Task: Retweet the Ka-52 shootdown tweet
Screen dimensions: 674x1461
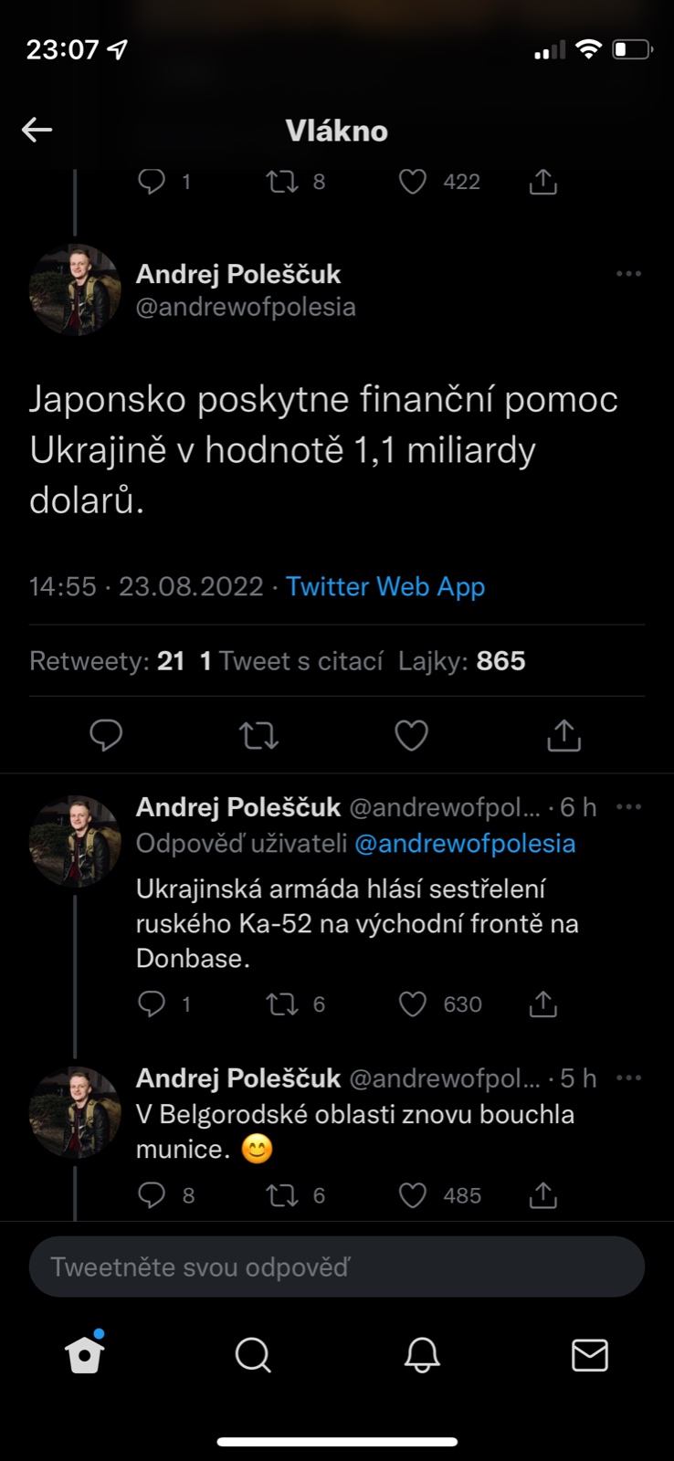Action: coord(281,1004)
